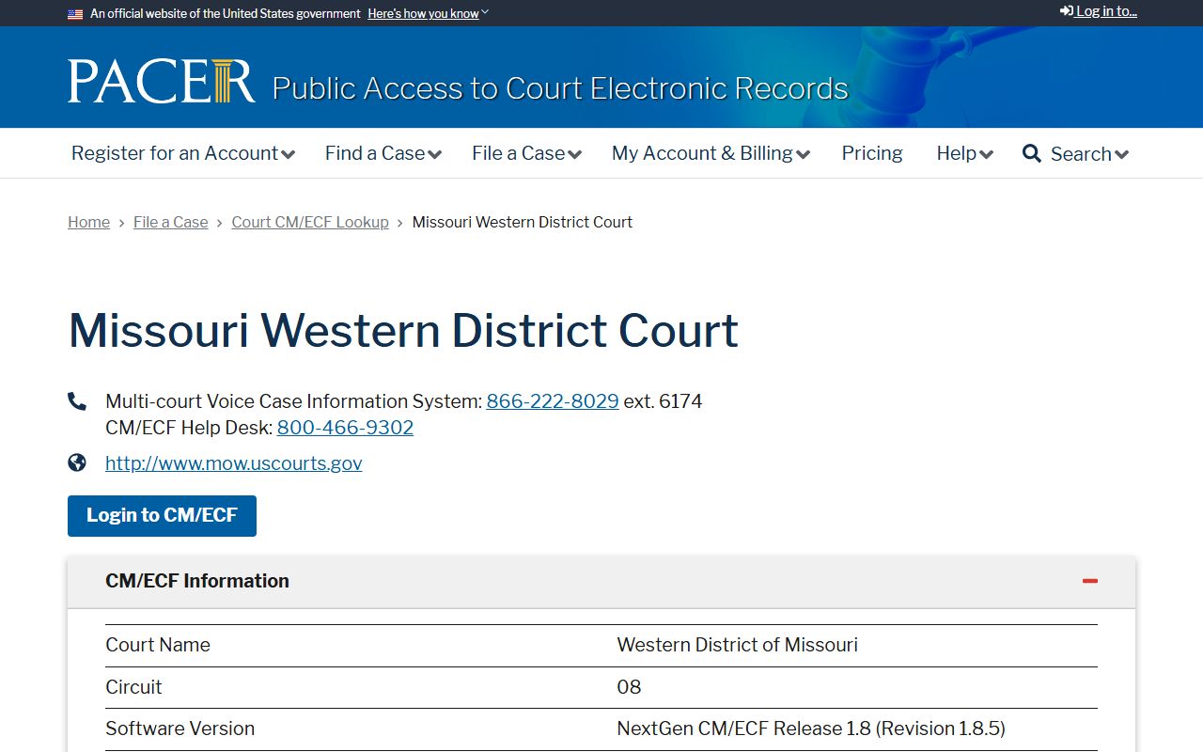This screenshot has height=752, width=1203.
Task: Expand Here's how you know banner
Action: click(428, 14)
